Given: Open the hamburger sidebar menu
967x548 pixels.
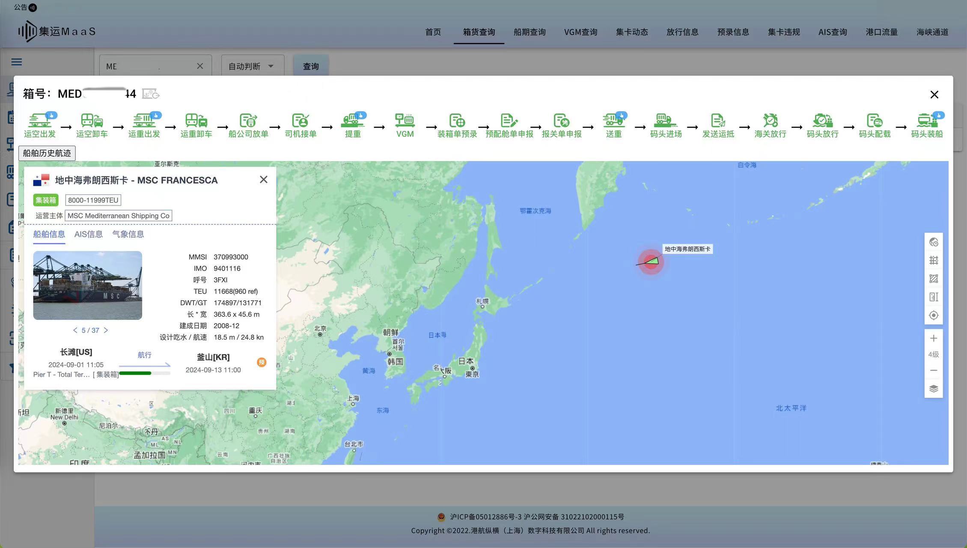Looking at the screenshot, I should (x=17, y=62).
